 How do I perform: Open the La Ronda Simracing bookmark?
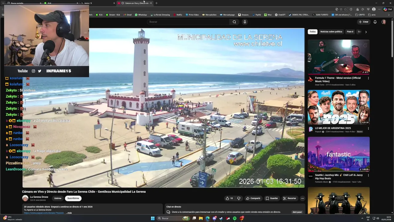pyautogui.click(x=160, y=15)
